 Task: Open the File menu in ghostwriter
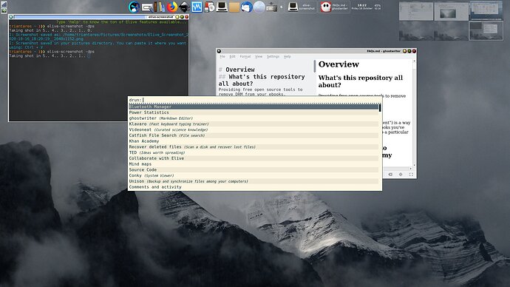(222, 57)
